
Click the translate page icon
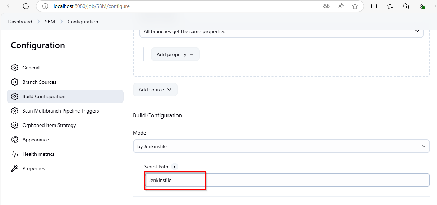coord(326,6)
